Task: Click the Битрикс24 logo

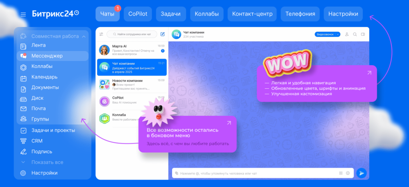Action: point(55,14)
